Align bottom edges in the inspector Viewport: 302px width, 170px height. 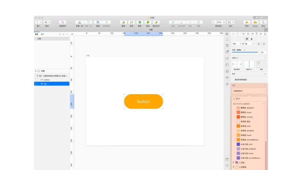tap(265, 34)
